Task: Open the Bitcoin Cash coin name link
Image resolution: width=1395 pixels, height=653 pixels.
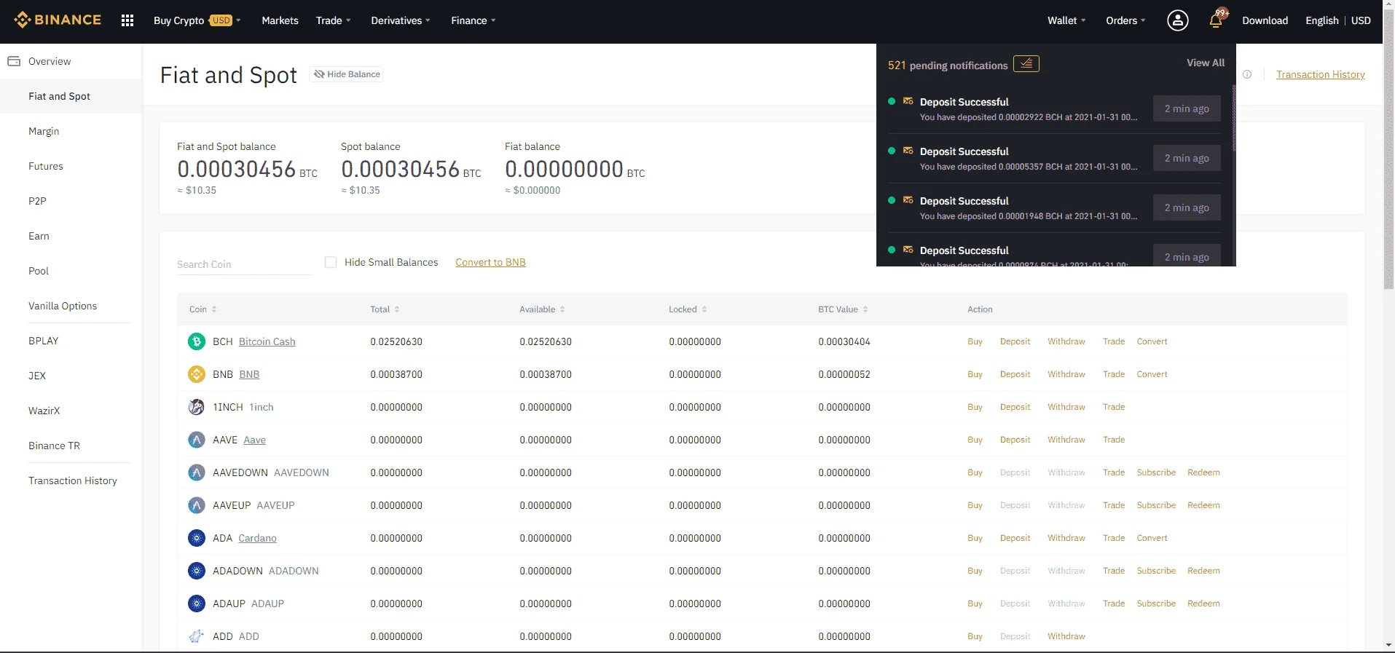Action: tap(267, 341)
